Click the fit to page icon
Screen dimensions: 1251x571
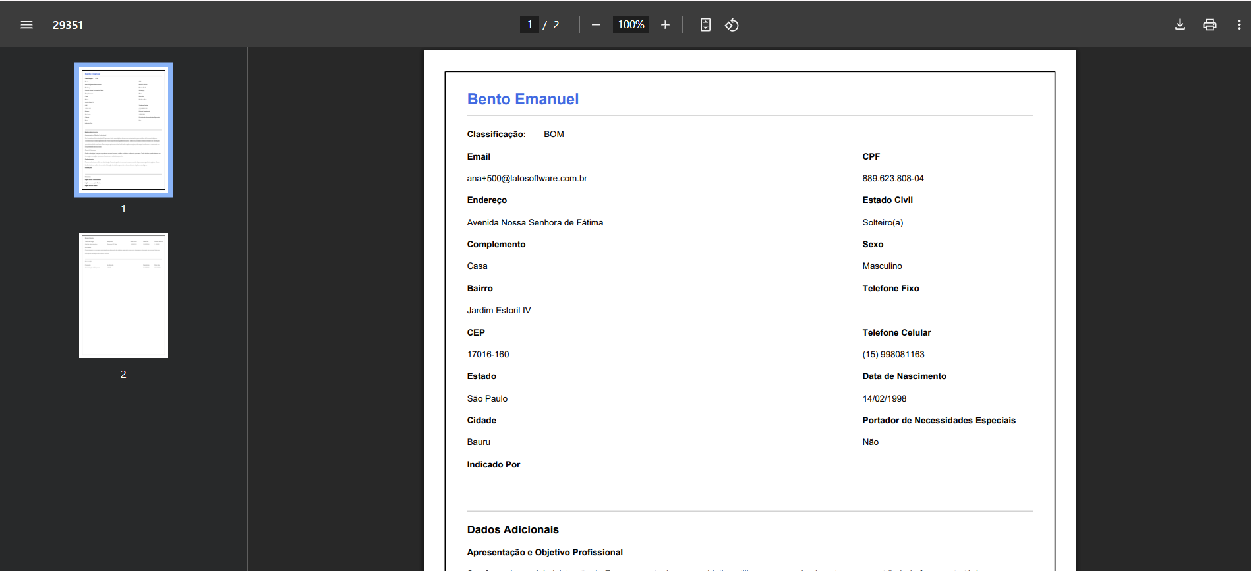tap(705, 25)
